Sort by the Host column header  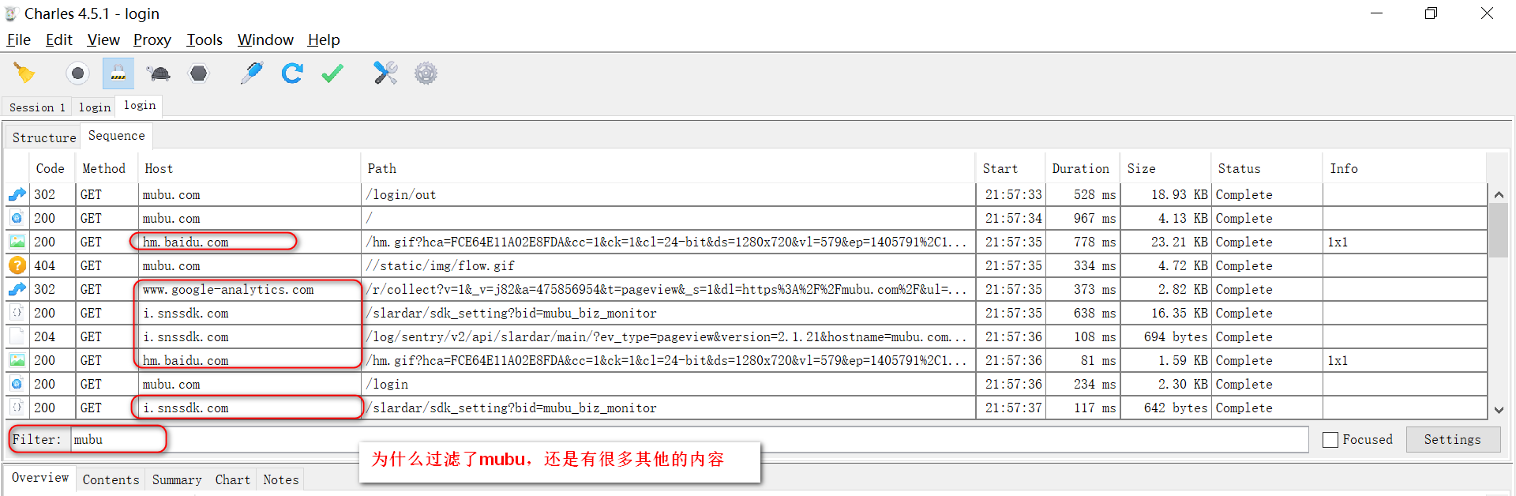click(250, 168)
